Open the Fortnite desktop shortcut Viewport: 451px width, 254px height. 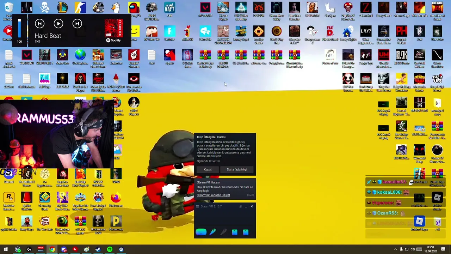(x=169, y=33)
